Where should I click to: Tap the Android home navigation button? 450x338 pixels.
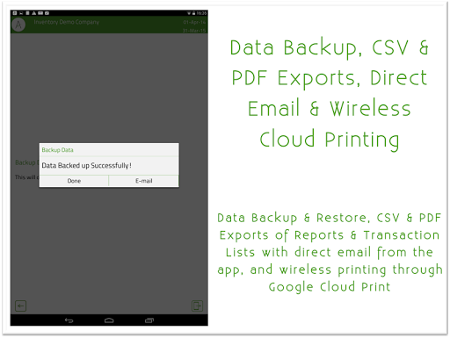(109, 320)
